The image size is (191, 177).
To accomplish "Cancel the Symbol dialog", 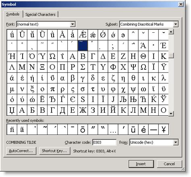I will click(x=169, y=164).
